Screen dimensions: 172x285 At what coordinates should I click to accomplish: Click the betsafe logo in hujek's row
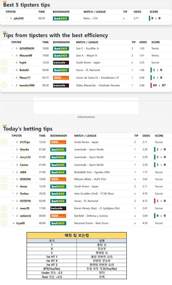61,63
